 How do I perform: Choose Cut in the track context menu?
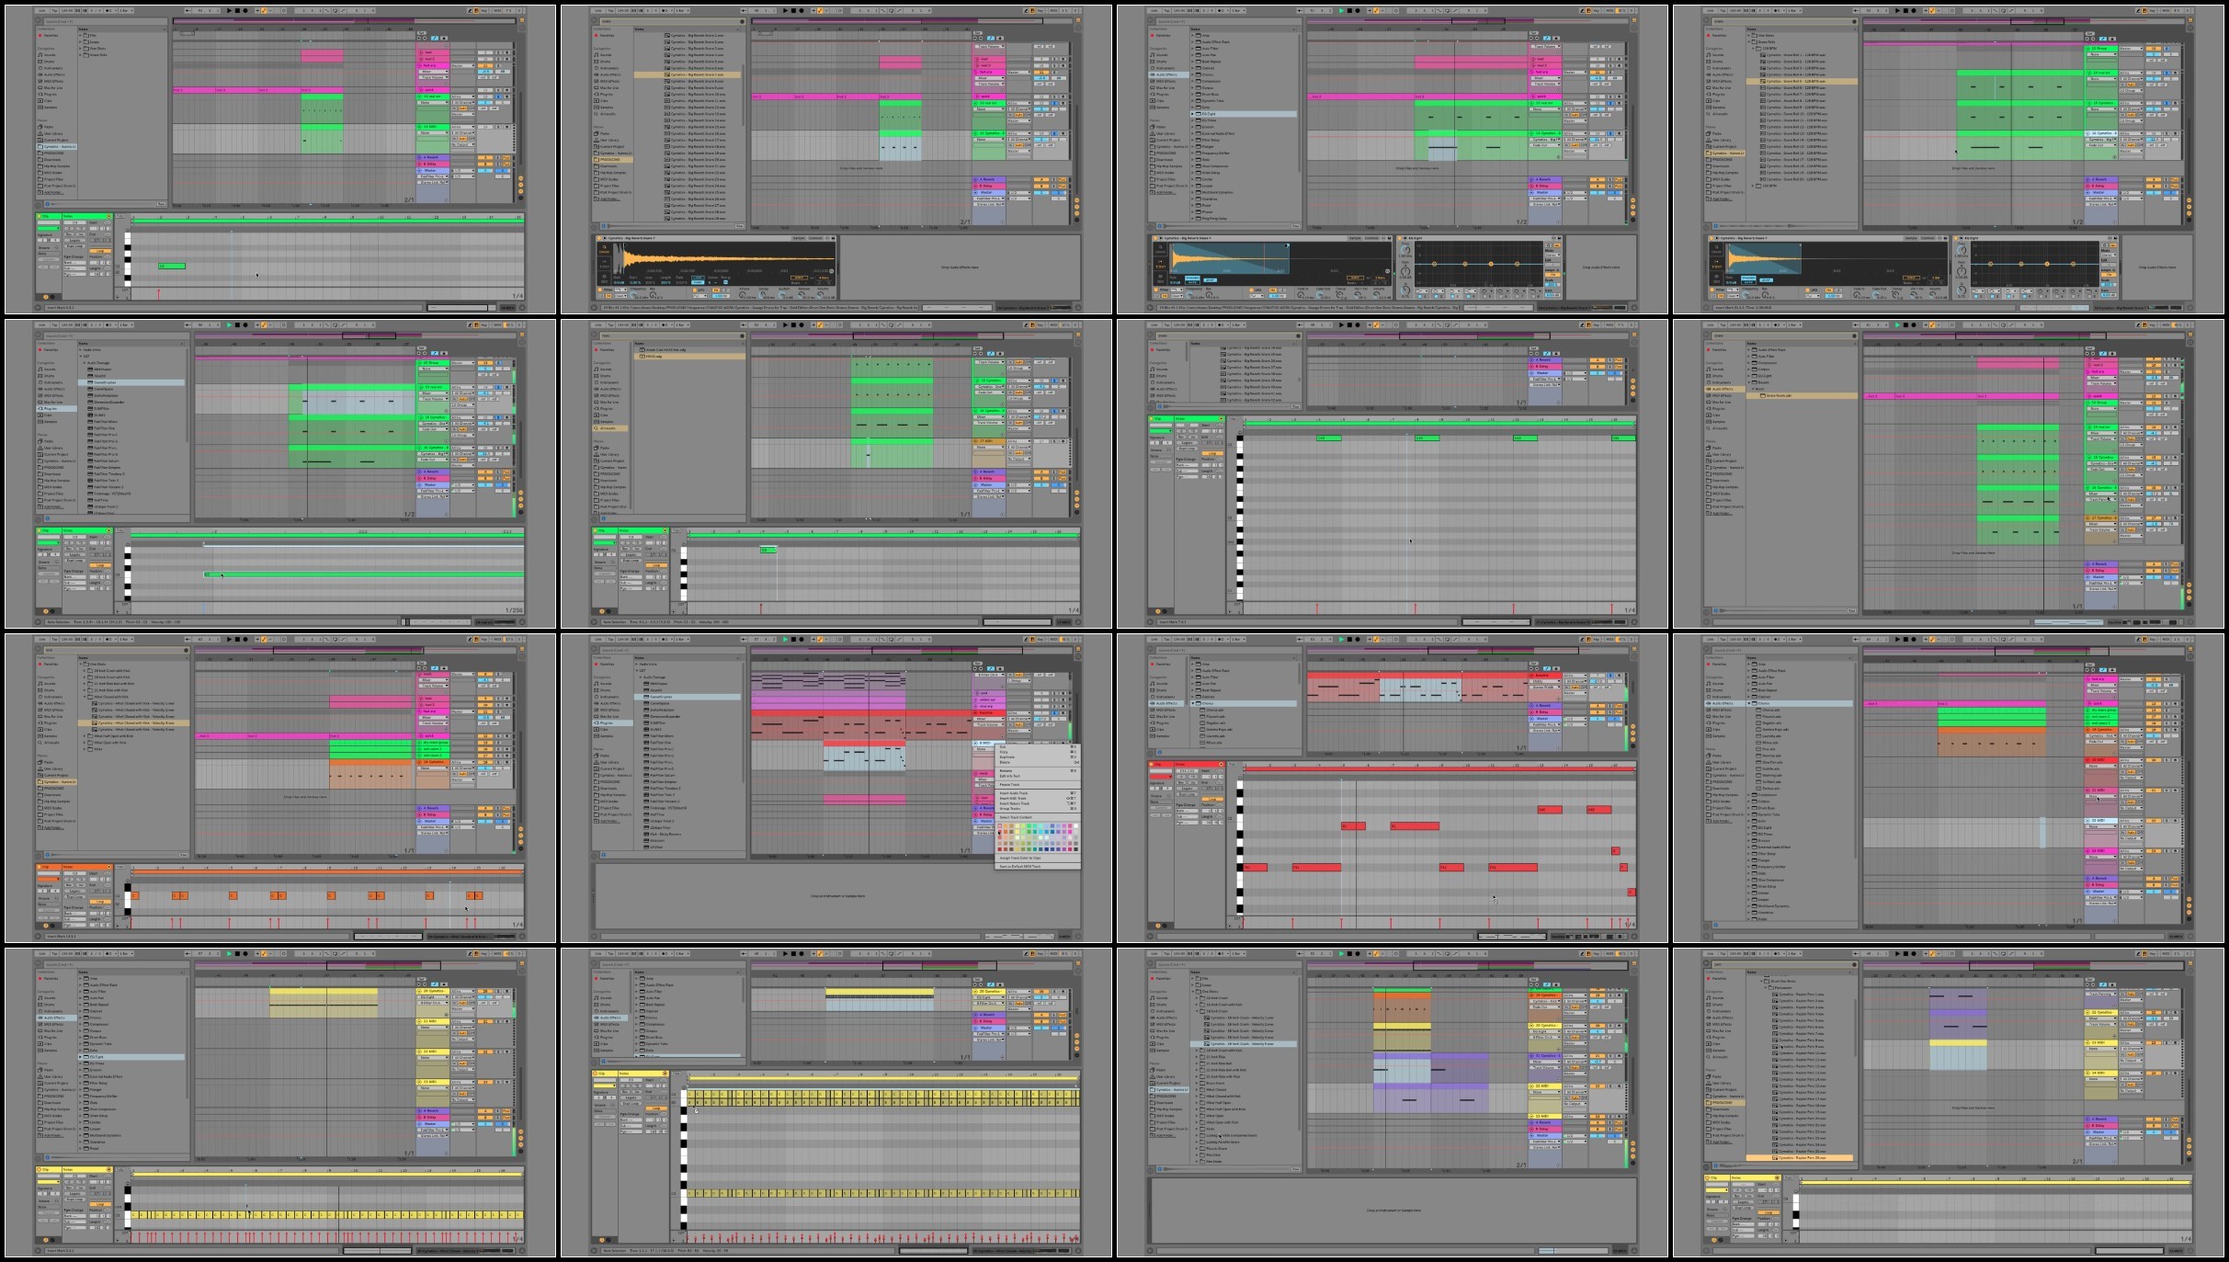pos(1038,747)
